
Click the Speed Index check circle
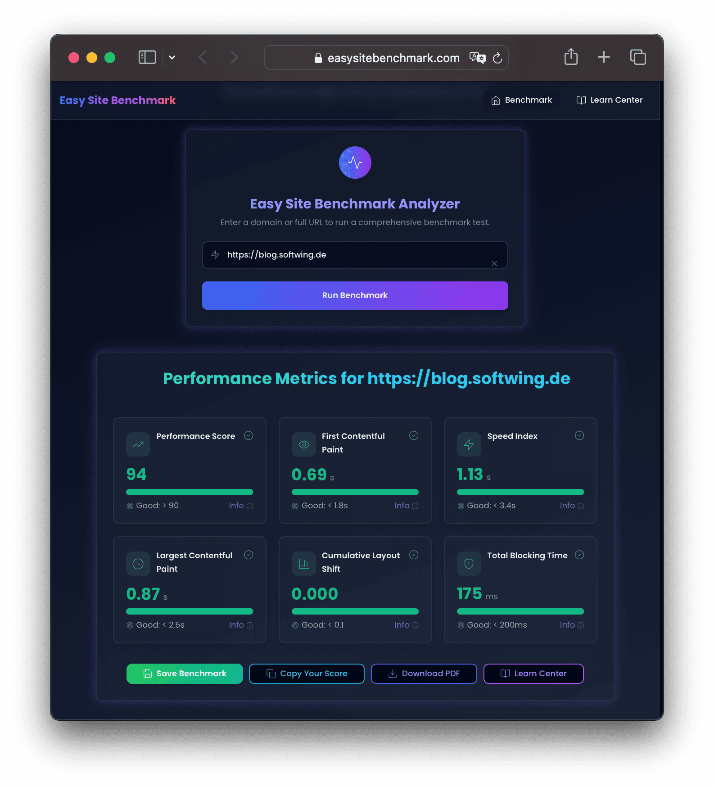[x=579, y=435]
